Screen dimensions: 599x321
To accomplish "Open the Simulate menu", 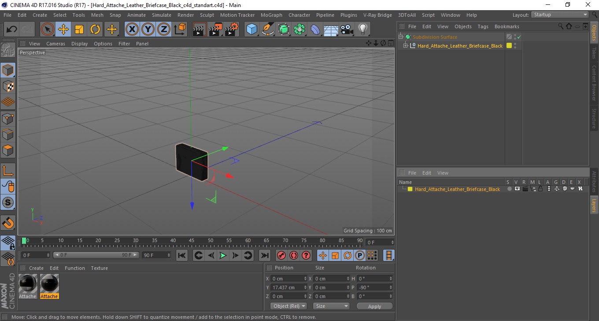I will coord(162,15).
